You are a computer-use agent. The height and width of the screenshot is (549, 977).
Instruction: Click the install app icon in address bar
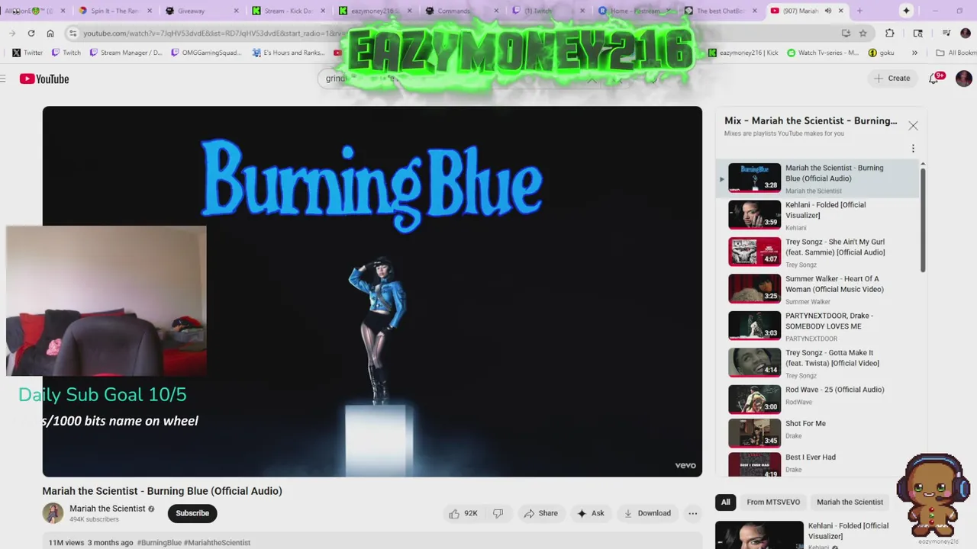click(x=846, y=33)
